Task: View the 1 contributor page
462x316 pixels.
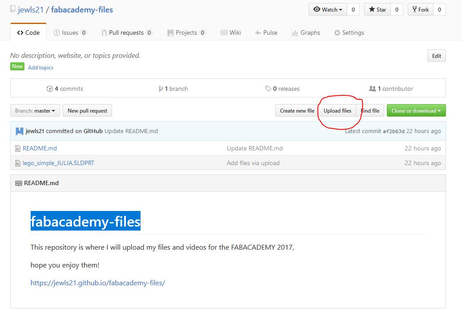Action: pyautogui.click(x=391, y=89)
